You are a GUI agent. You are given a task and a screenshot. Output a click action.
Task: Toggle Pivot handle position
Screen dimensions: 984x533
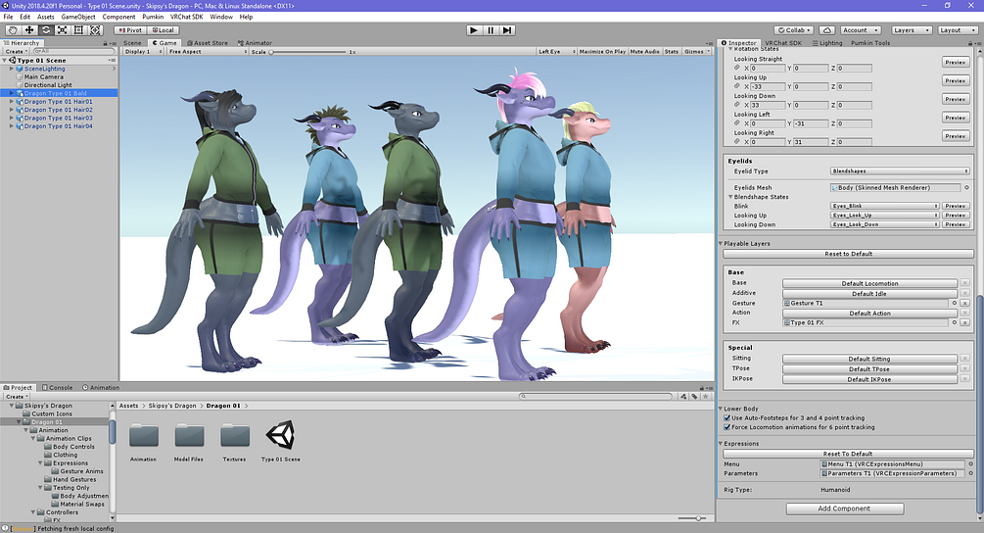pyautogui.click(x=130, y=30)
